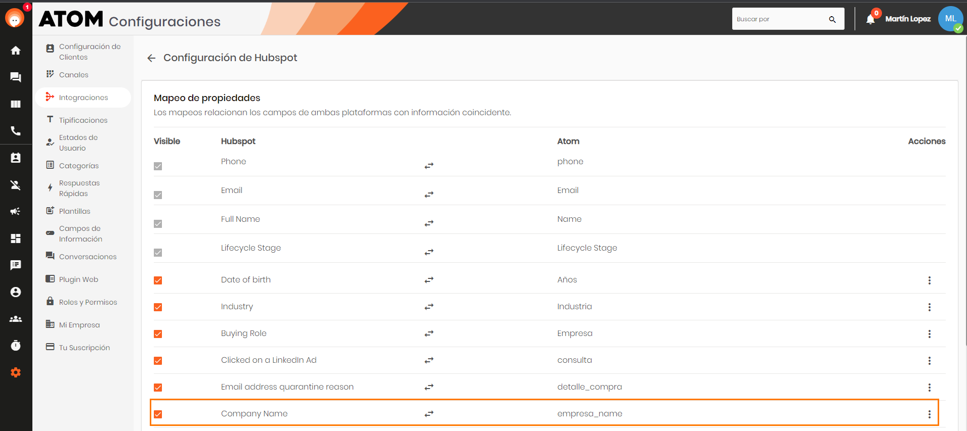967x431 pixels.
Task: Click the Atom robot logo avatar
Action: [x=15, y=19]
